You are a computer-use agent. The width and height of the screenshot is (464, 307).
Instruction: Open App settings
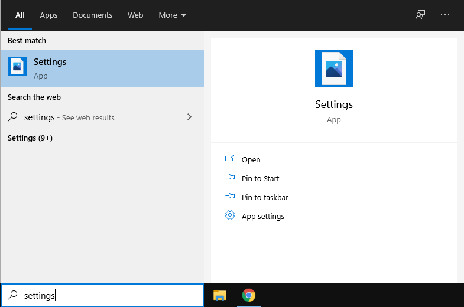coord(263,216)
